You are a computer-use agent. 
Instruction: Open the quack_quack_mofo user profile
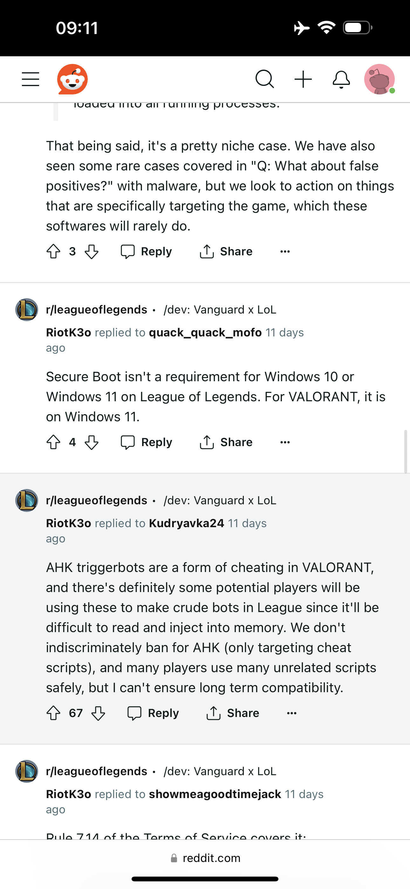pyautogui.click(x=205, y=332)
